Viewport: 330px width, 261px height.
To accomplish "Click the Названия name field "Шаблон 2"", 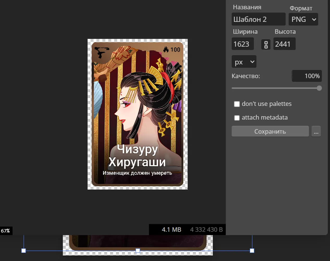I will click(x=258, y=19).
